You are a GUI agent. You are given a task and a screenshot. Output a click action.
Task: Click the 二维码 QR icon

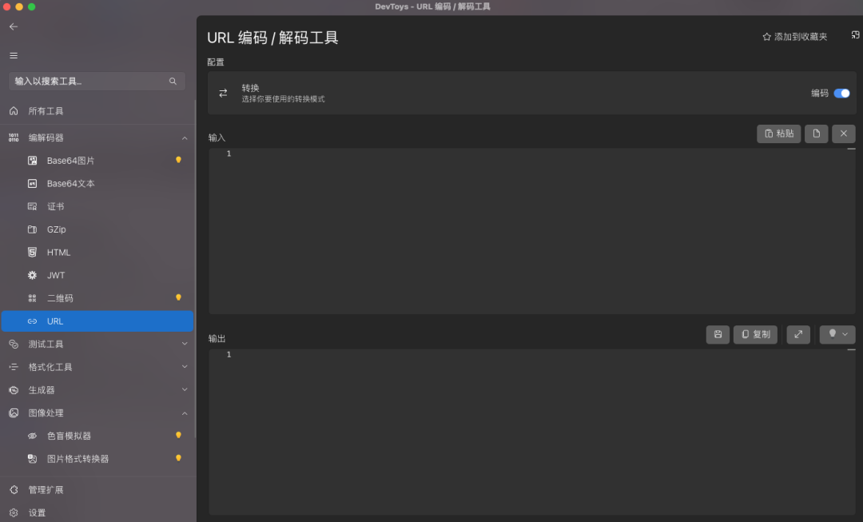point(33,298)
